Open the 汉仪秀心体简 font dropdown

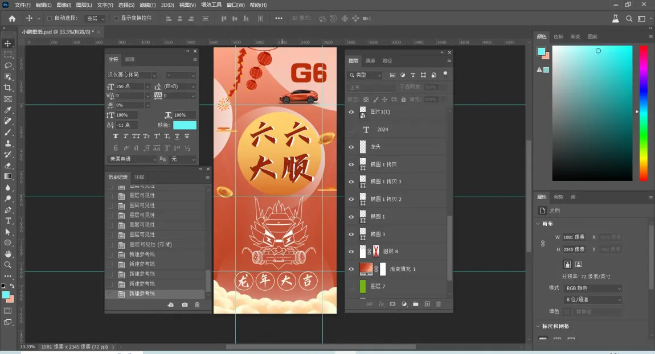click(154, 75)
